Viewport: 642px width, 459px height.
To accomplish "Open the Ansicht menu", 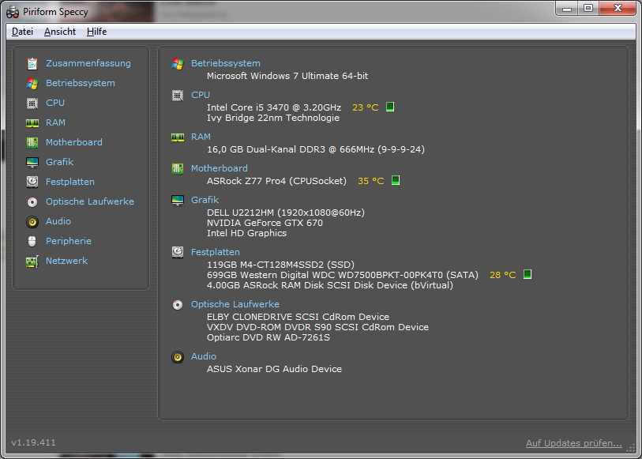I will (x=60, y=32).
